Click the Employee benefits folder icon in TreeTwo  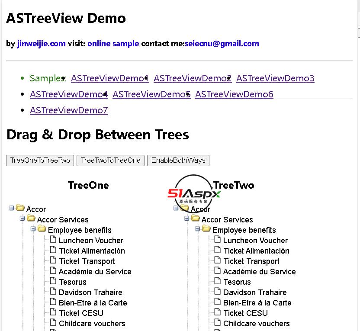pyautogui.click(x=206, y=228)
